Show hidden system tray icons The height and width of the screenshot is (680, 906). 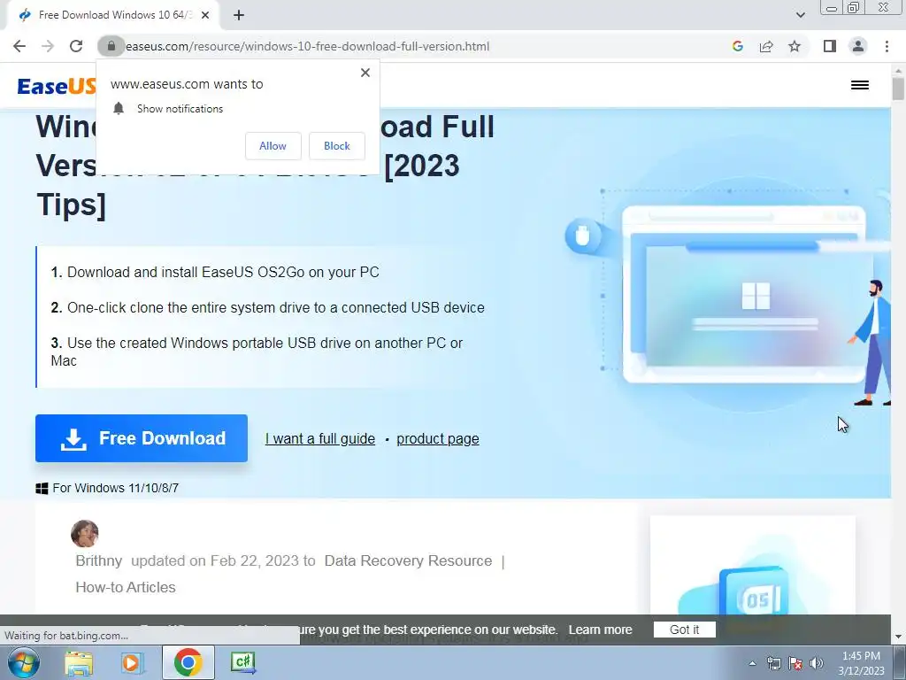pyautogui.click(x=752, y=663)
